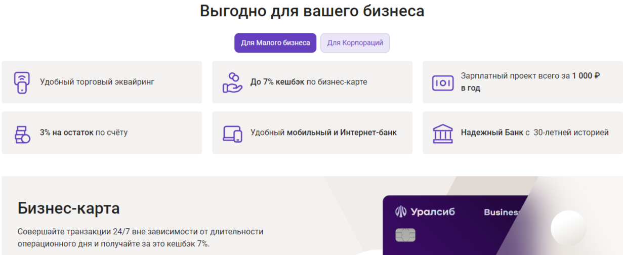The height and width of the screenshot is (255, 623).
Task: Switch to the 'Для Корпораций' tab
Action: (355, 43)
